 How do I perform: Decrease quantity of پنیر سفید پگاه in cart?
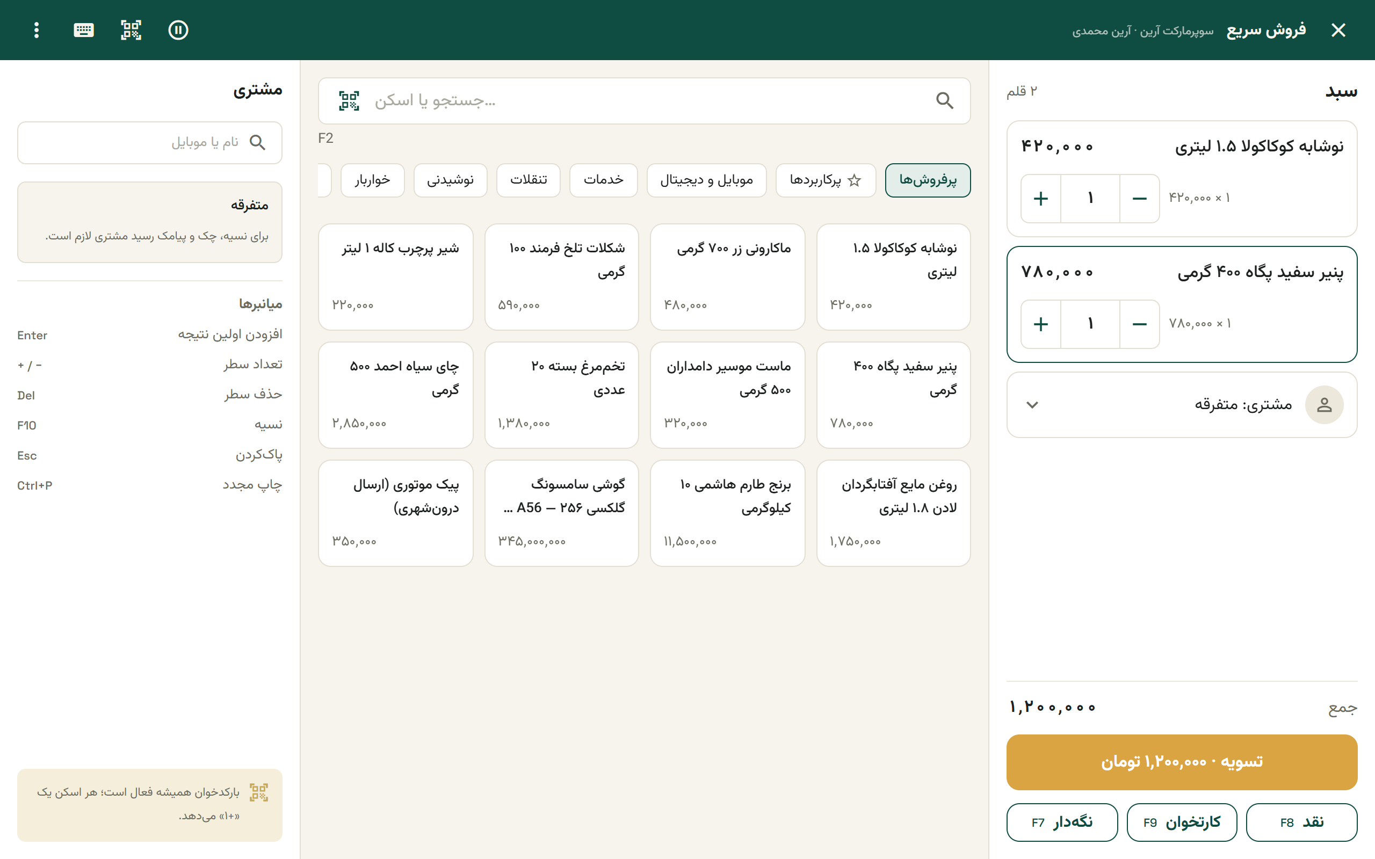(x=1139, y=324)
